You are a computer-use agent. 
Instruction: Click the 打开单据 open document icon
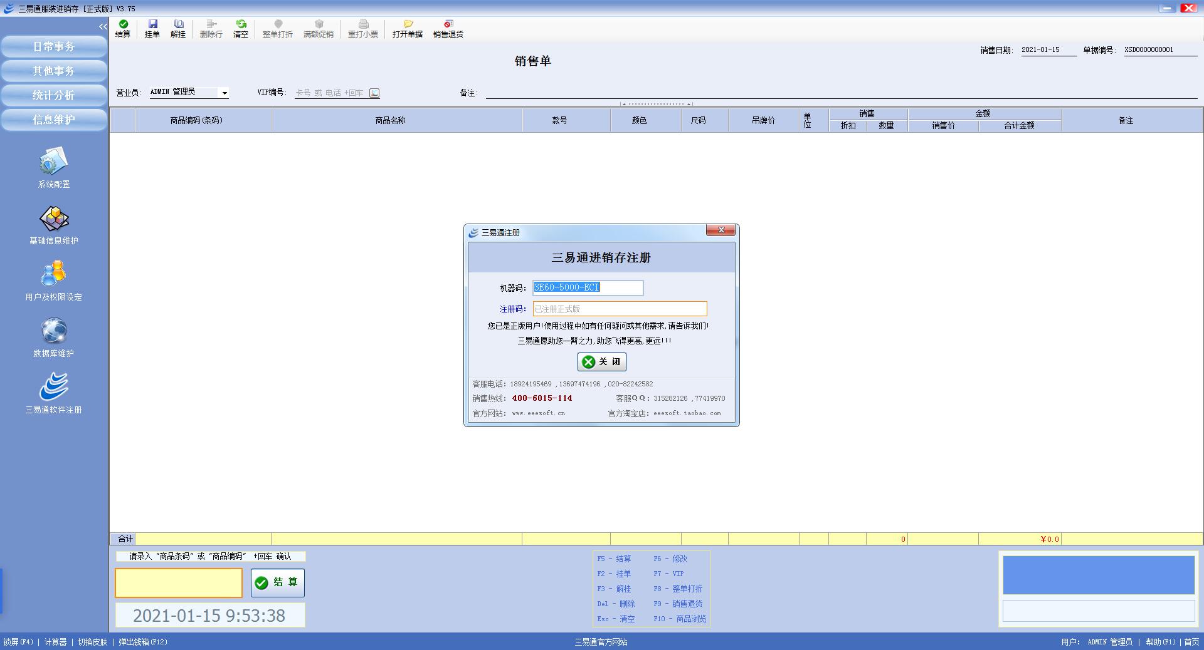pyautogui.click(x=408, y=29)
